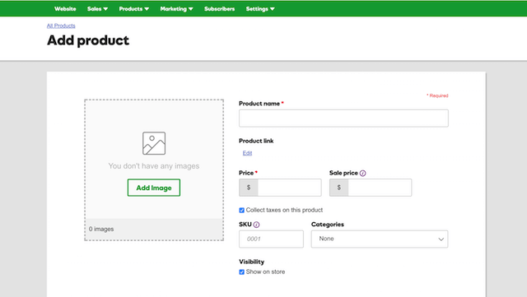Expand the Products menu

point(133,9)
